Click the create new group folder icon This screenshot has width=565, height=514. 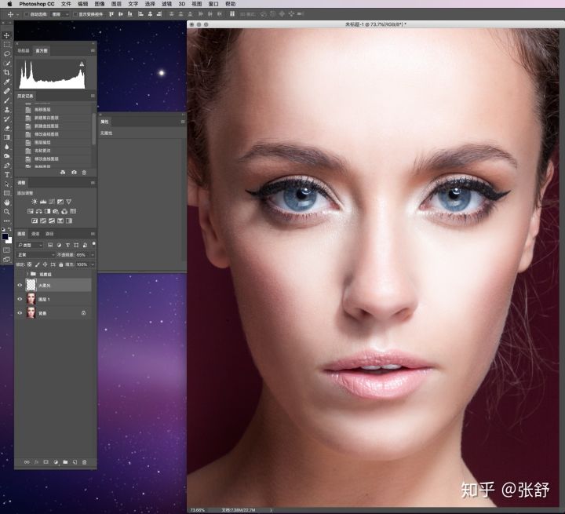(65, 461)
